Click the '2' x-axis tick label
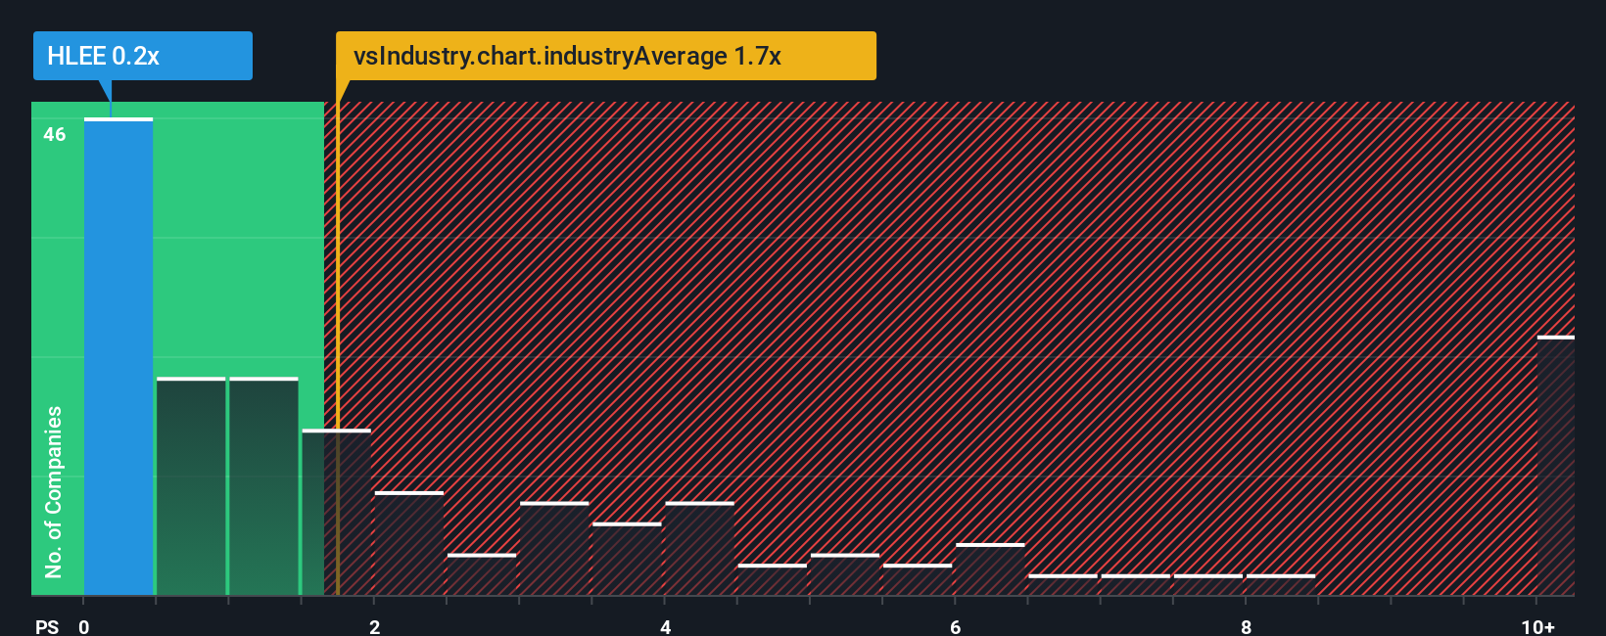 [374, 626]
